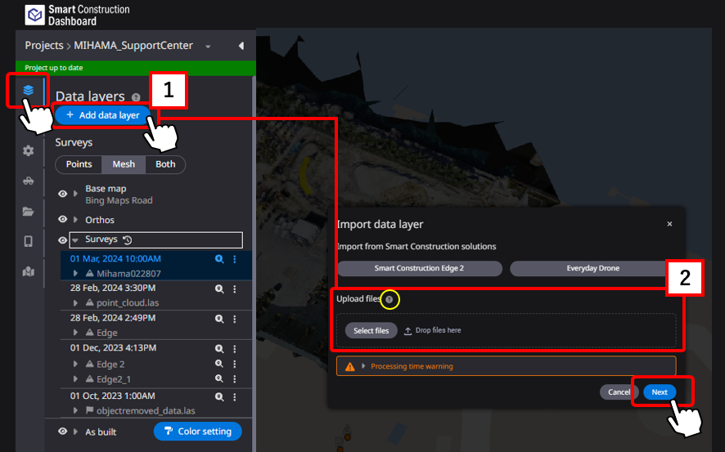725x452 pixels.
Task: Toggle visibility of the Orthos layer
Action: [62, 220]
